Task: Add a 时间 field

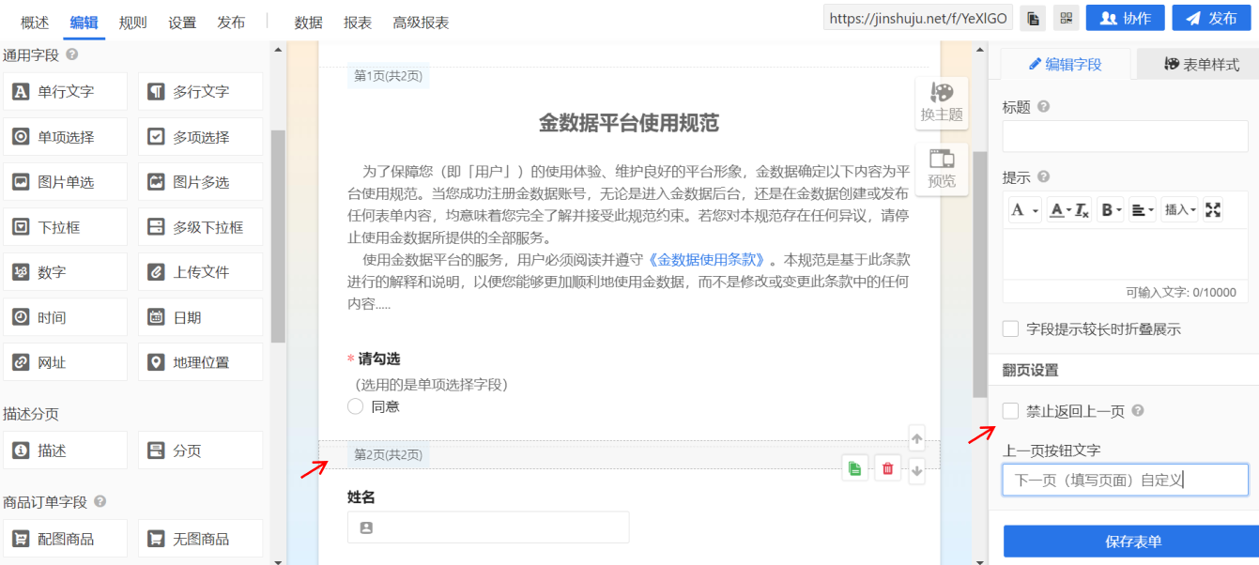Action: pyautogui.click(x=65, y=317)
